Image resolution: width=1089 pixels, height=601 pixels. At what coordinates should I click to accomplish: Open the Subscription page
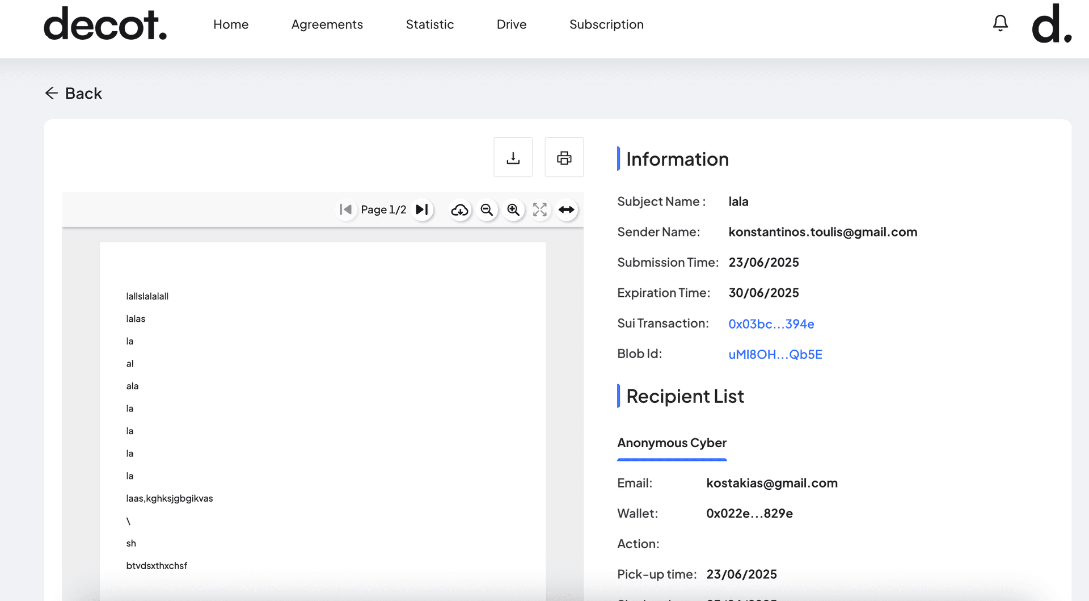[606, 24]
